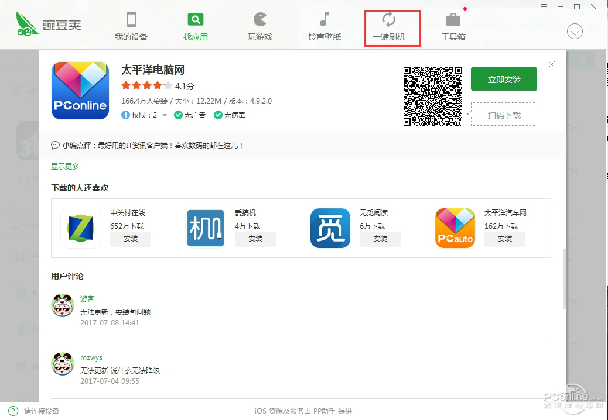Click iOS 资源及服务由 PP助手 提供 text
This screenshot has height=420, width=608.
pyautogui.click(x=303, y=411)
